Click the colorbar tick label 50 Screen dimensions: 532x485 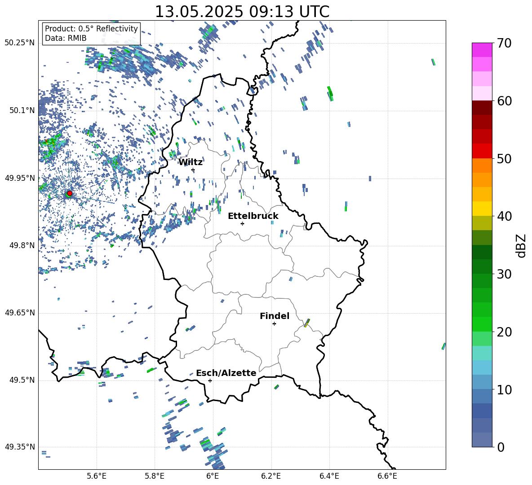(x=504, y=158)
